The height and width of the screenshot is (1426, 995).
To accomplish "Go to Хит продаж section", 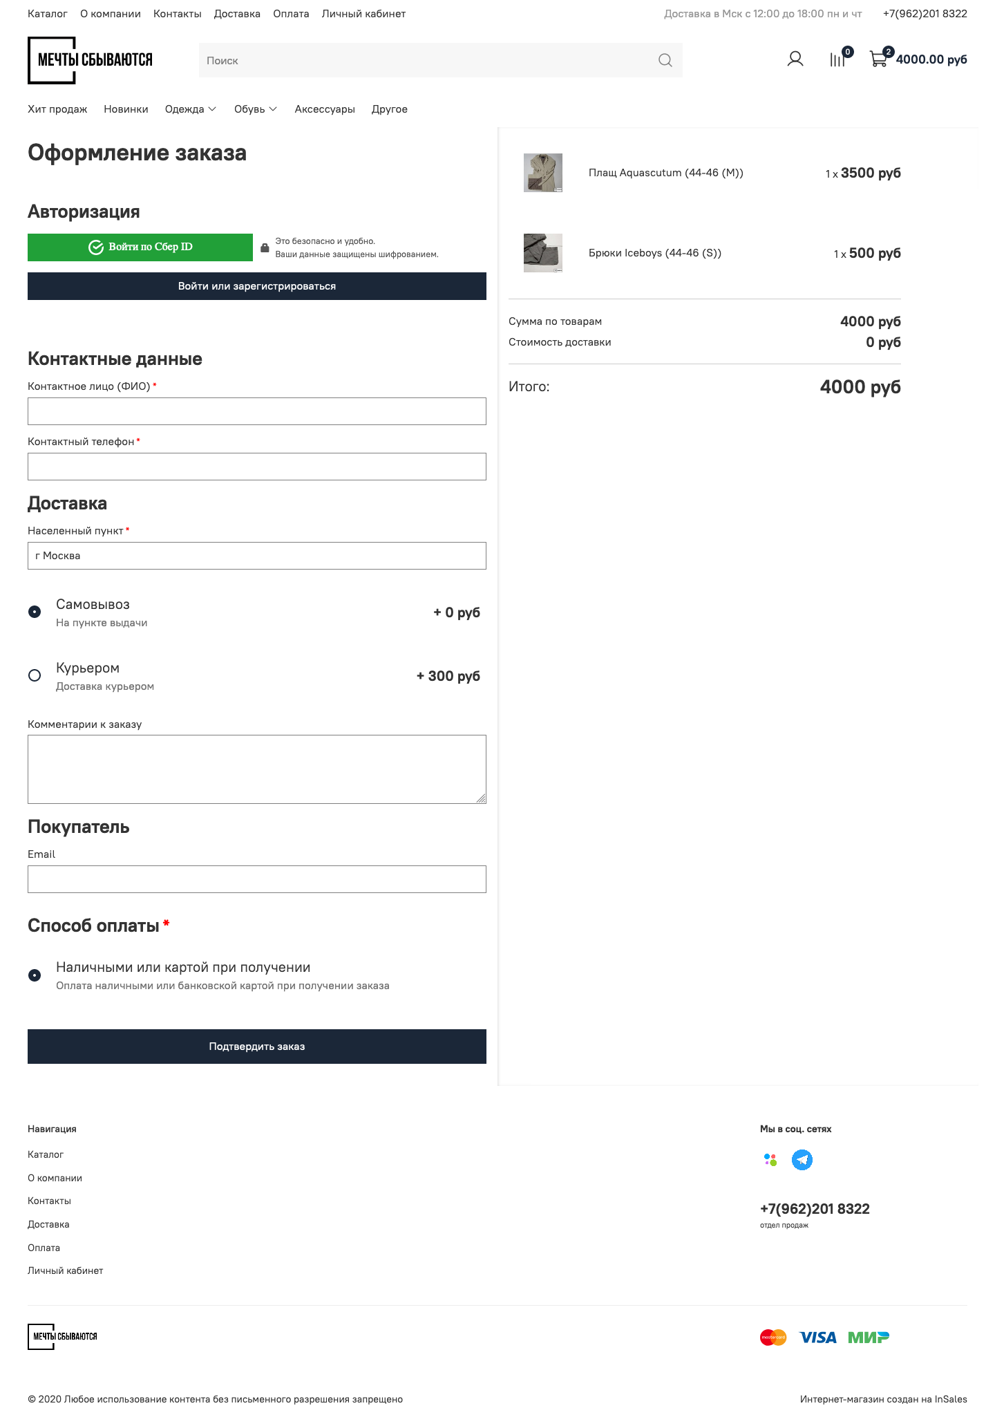I will [57, 109].
